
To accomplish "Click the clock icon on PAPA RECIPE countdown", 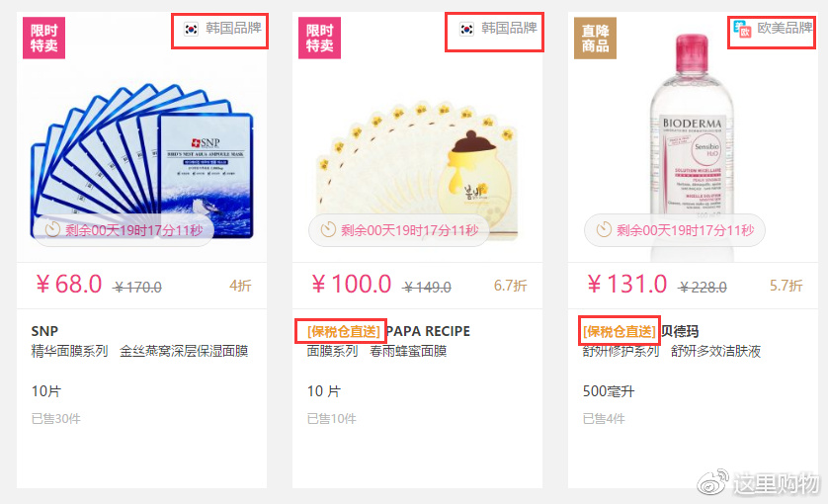I will pos(328,230).
